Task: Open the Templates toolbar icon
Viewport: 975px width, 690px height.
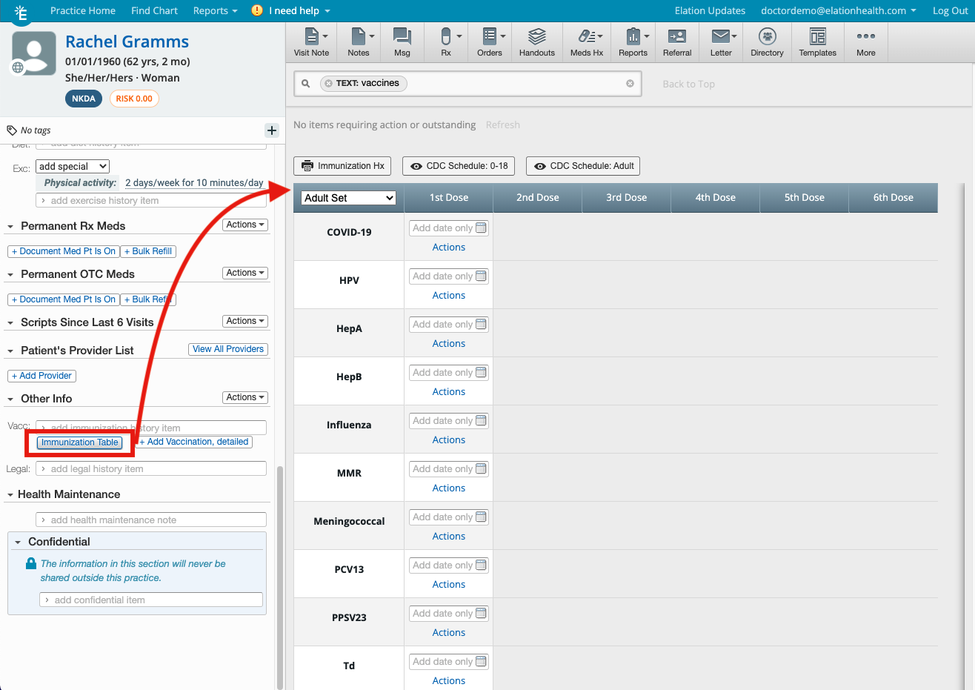Action: [817, 42]
